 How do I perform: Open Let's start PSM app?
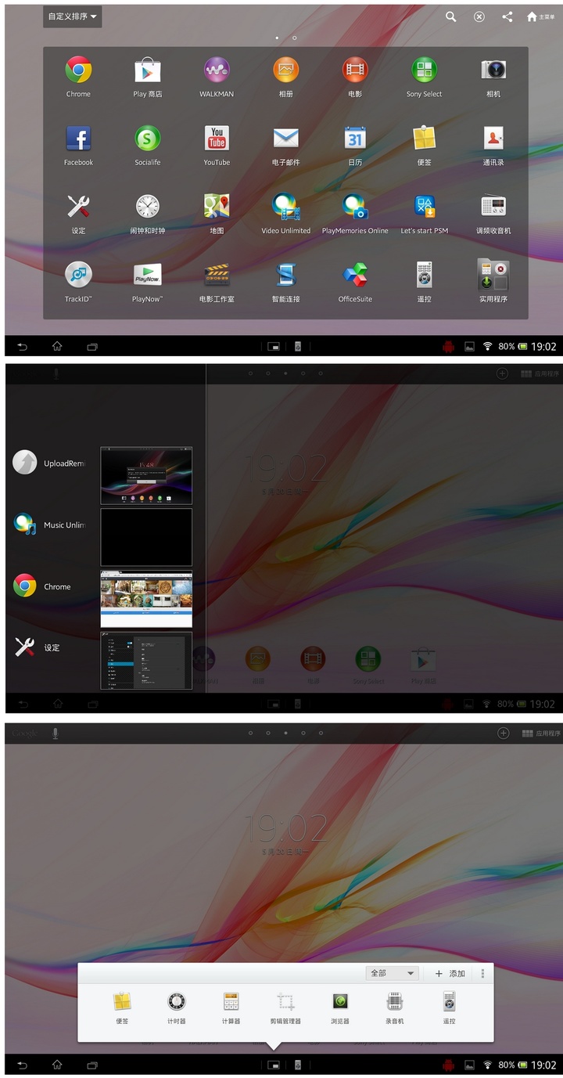click(424, 213)
